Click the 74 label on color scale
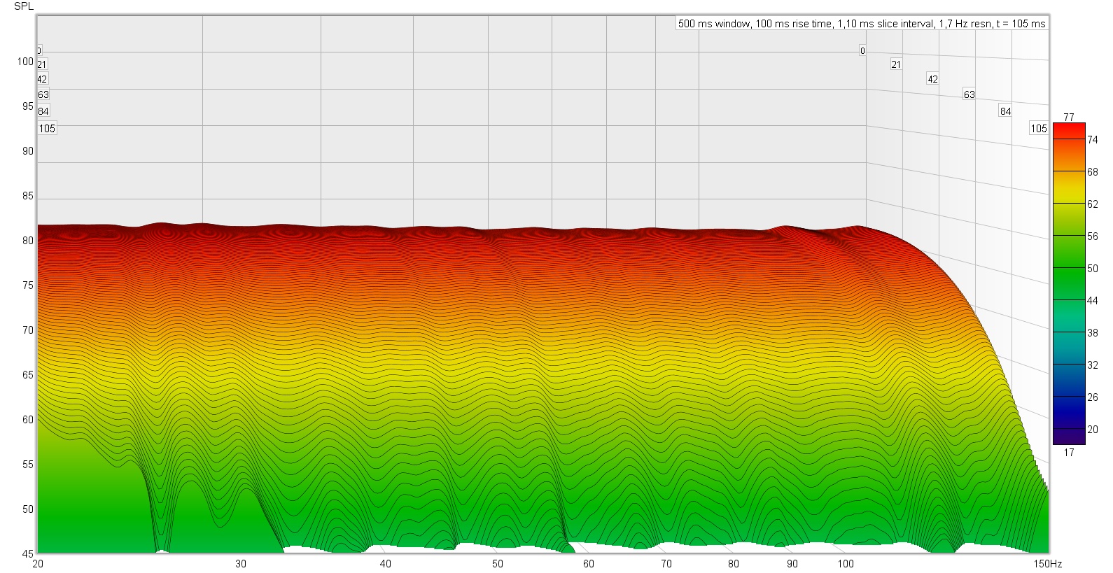 pos(1093,140)
